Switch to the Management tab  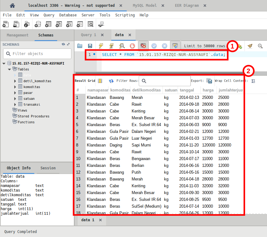[x=17, y=35]
